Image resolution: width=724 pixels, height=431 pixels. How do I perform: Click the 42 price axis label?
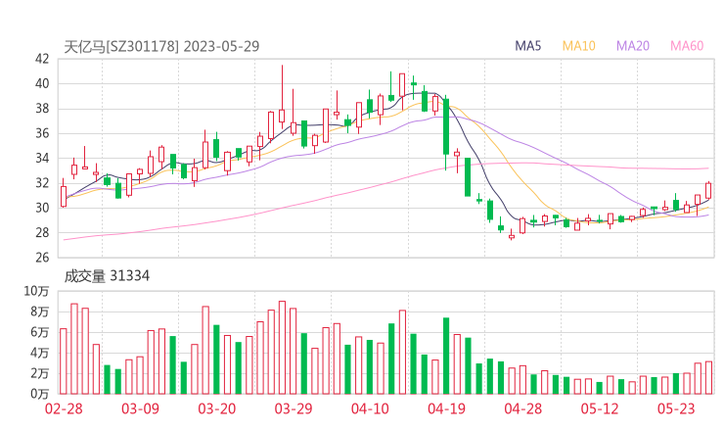42,59
